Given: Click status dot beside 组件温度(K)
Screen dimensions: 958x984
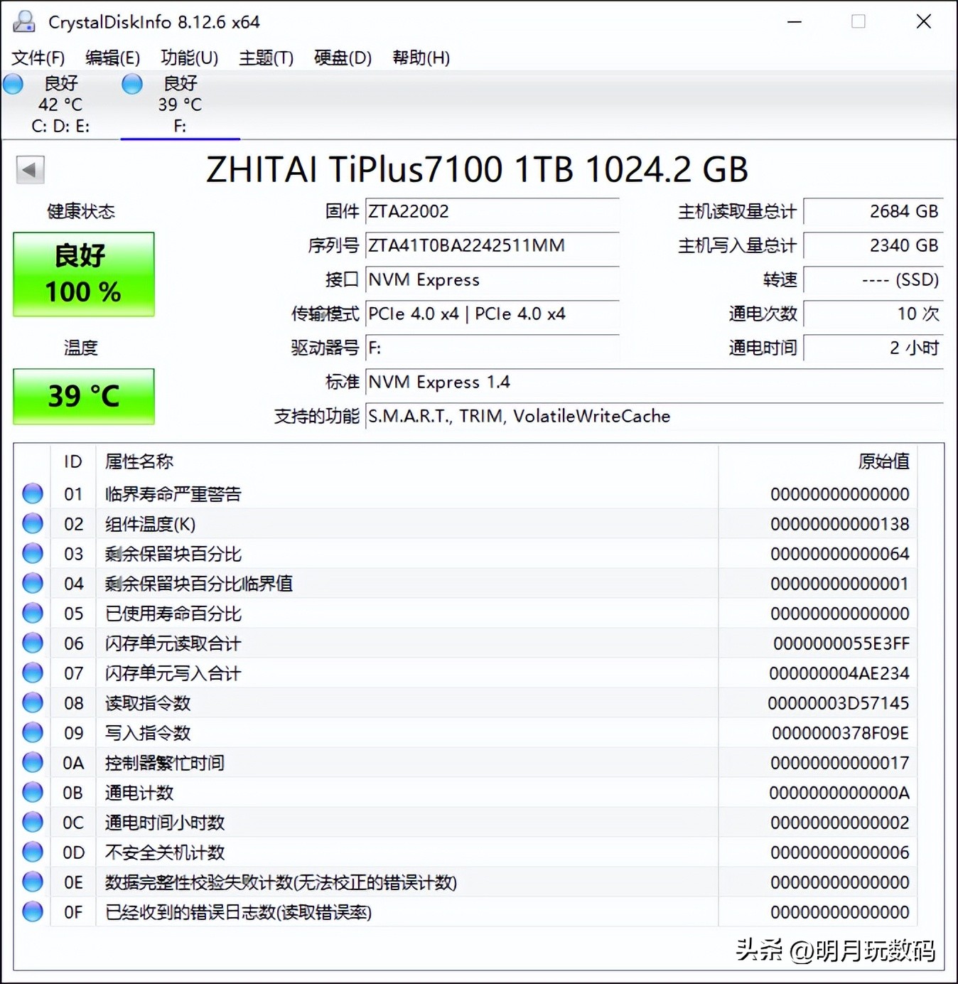Looking at the screenshot, I should (x=32, y=523).
